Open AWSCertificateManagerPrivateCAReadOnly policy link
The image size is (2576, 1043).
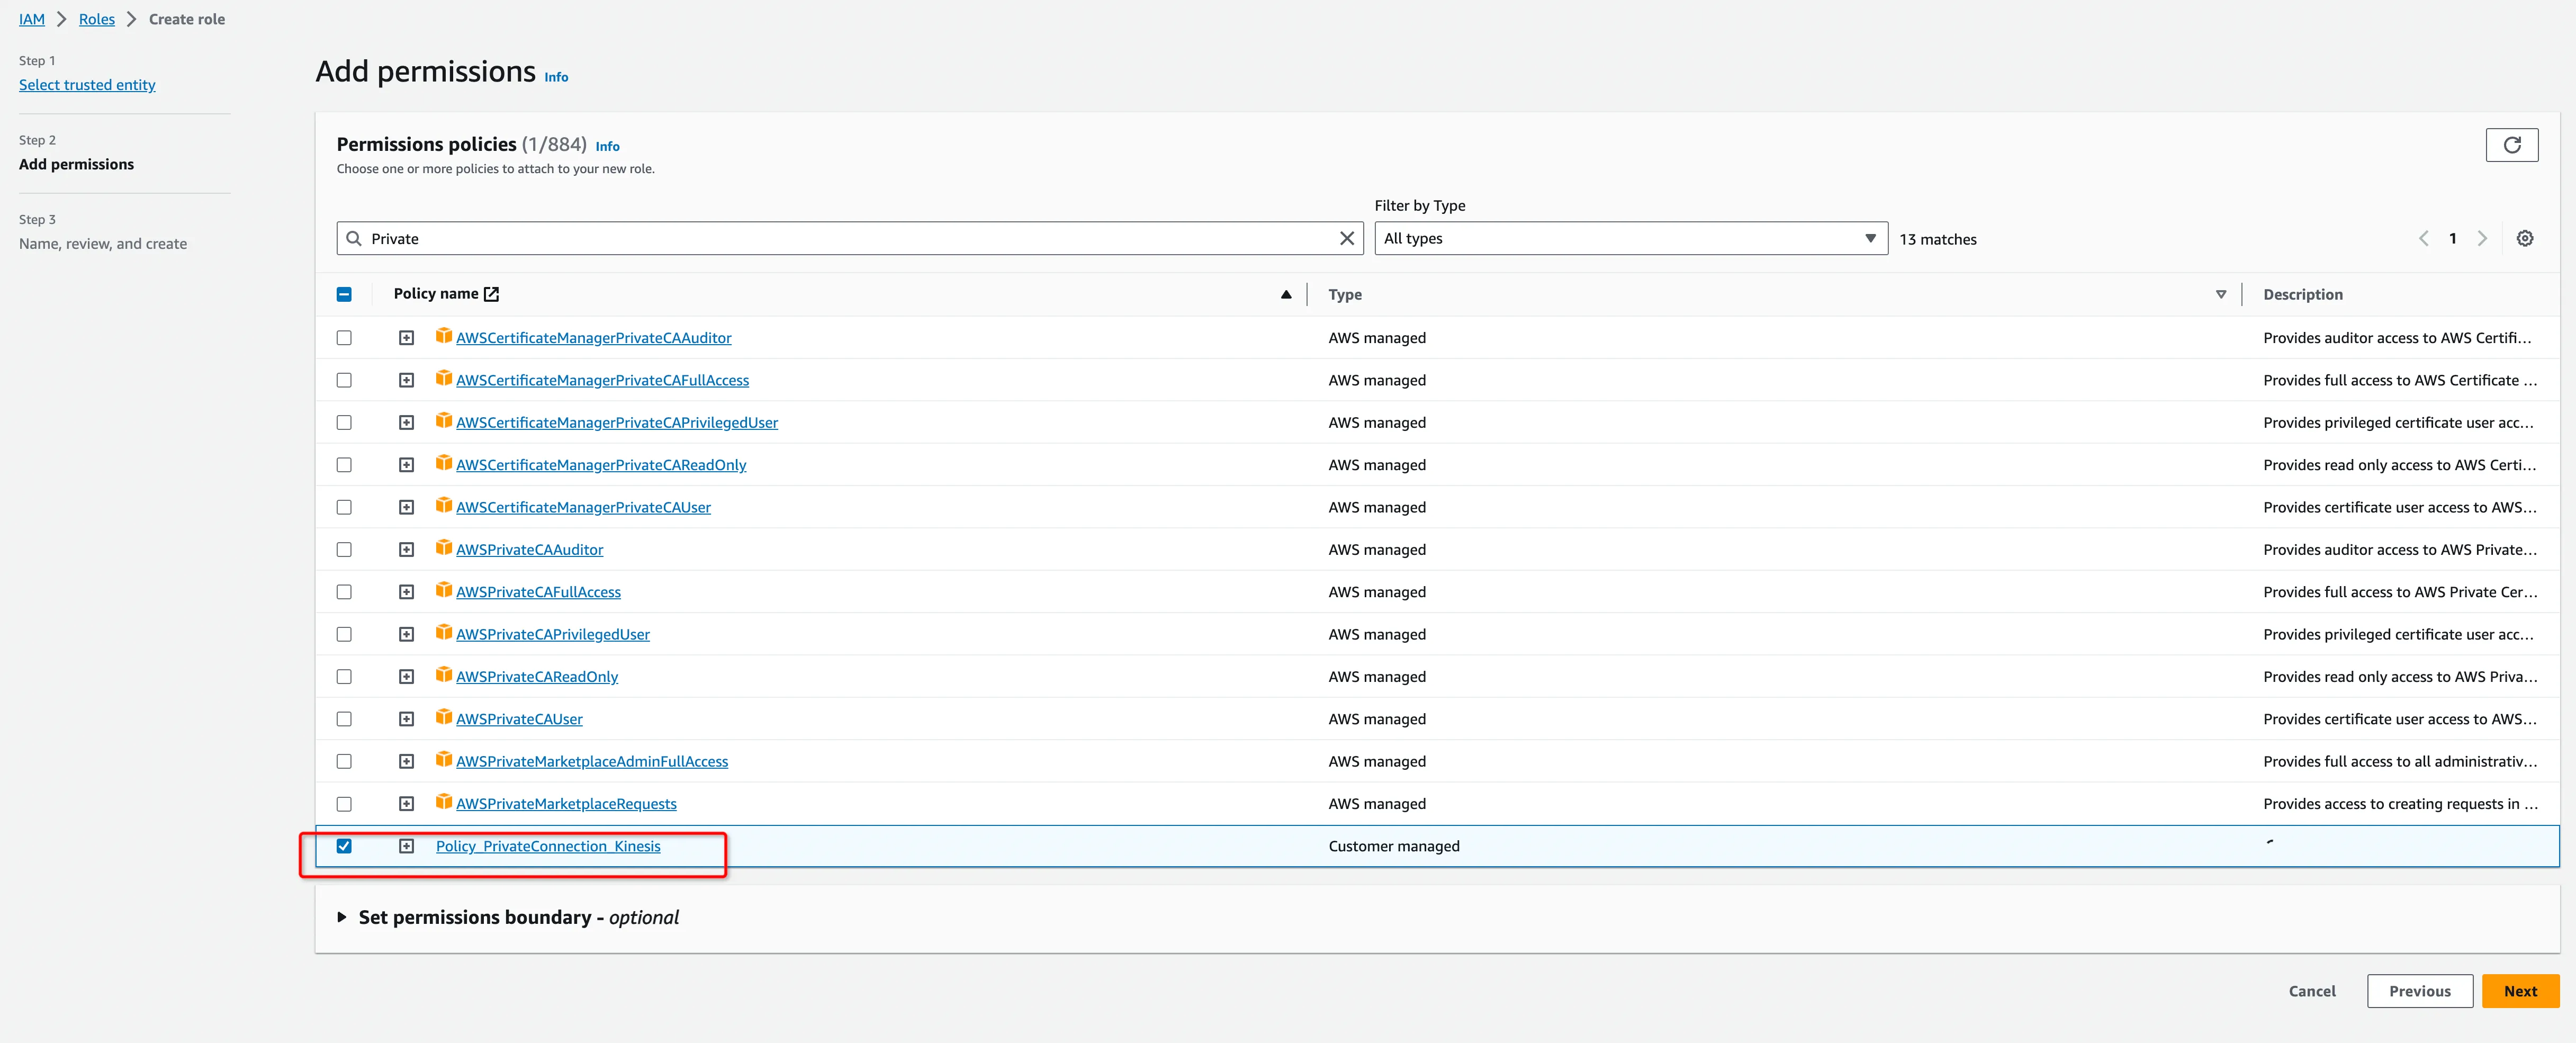click(601, 465)
